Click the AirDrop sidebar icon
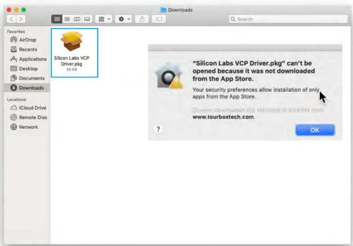The height and width of the screenshot is (246, 353). tap(14, 40)
